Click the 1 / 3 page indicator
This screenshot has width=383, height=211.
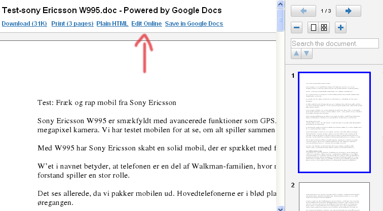click(326, 11)
